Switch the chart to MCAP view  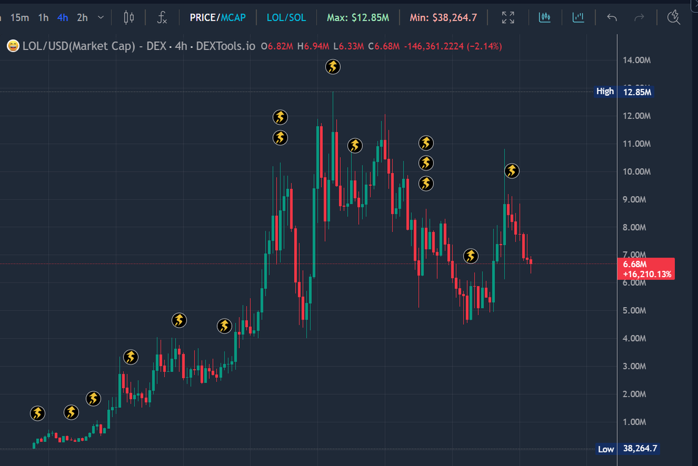pyautogui.click(x=233, y=17)
